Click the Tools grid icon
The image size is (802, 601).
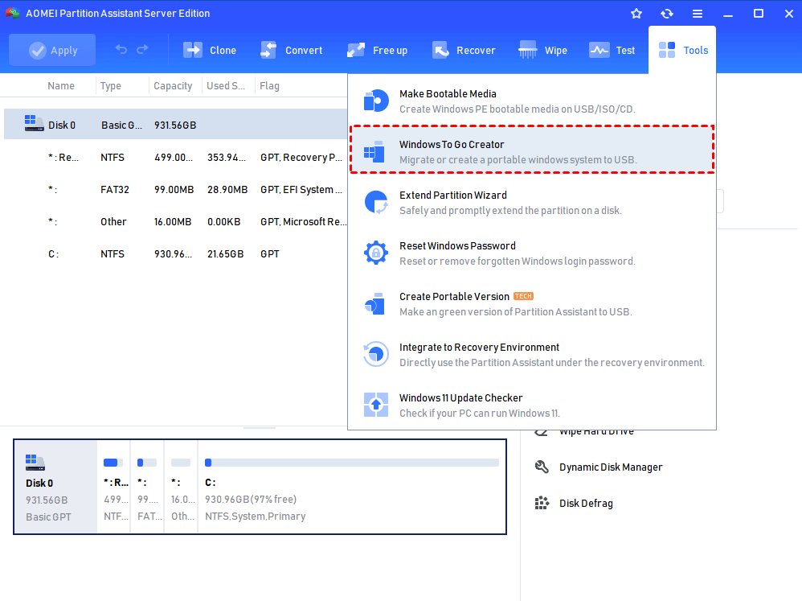(x=667, y=50)
